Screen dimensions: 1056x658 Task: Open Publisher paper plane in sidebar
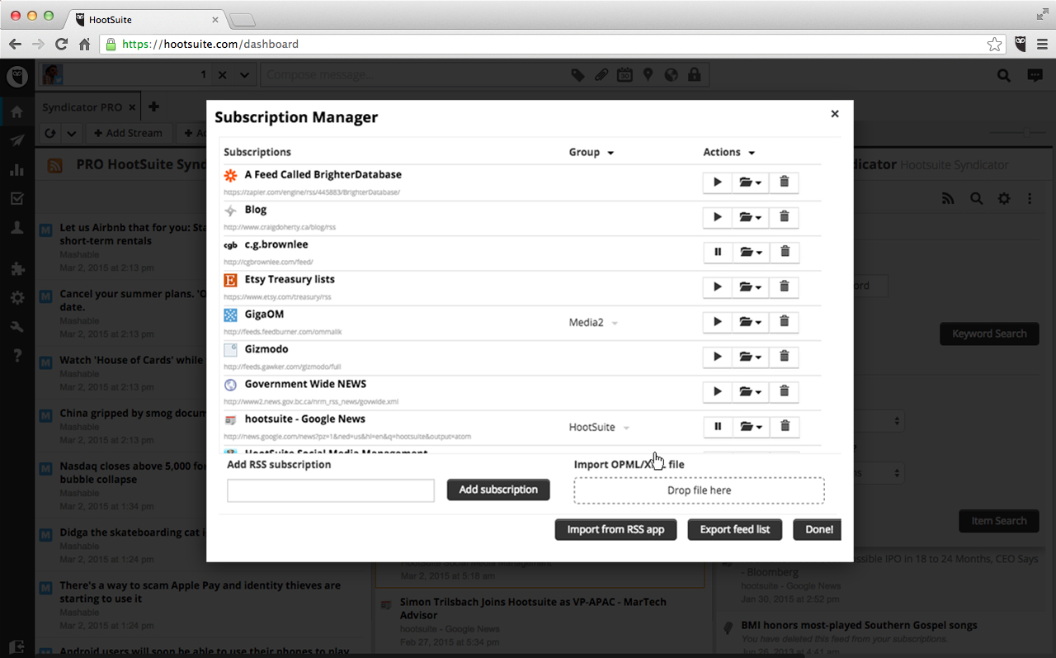[16, 140]
